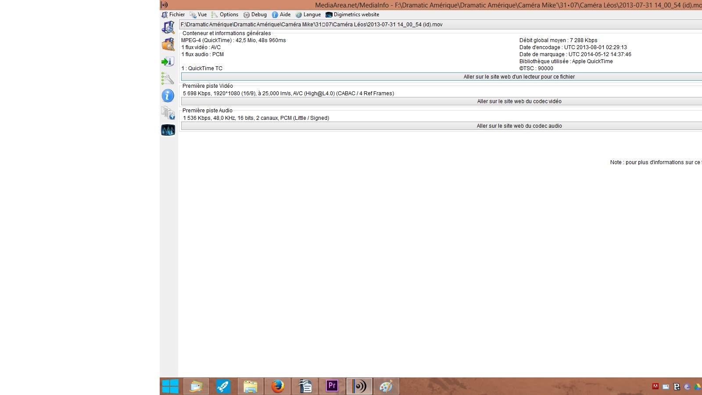Open Adobe Premiere Pro from the taskbar
Viewport: 702px width, 395px height.
[x=332, y=386]
